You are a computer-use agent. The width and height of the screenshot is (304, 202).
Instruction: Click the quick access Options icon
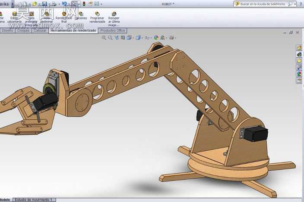[x=97, y=4]
